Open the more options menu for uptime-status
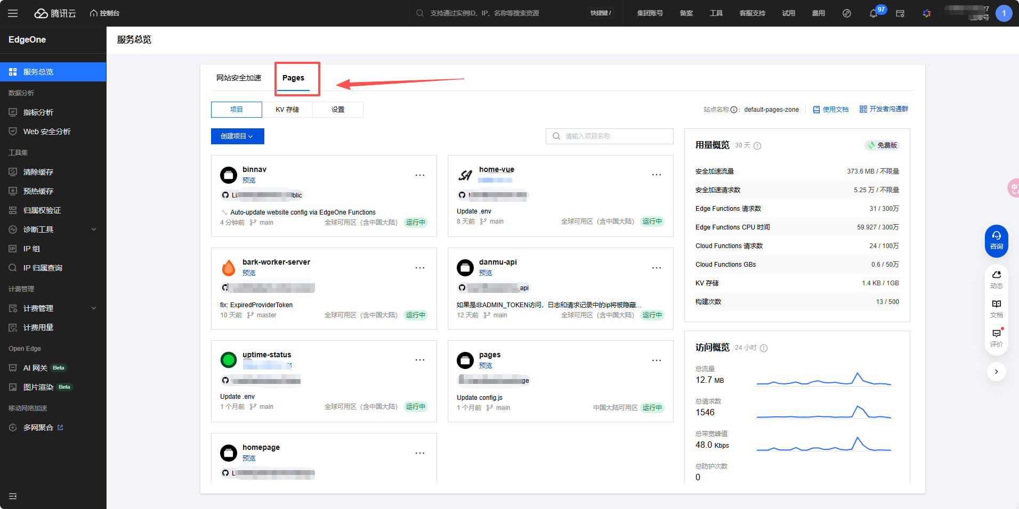The height and width of the screenshot is (509, 1019). click(x=420, y=360)
